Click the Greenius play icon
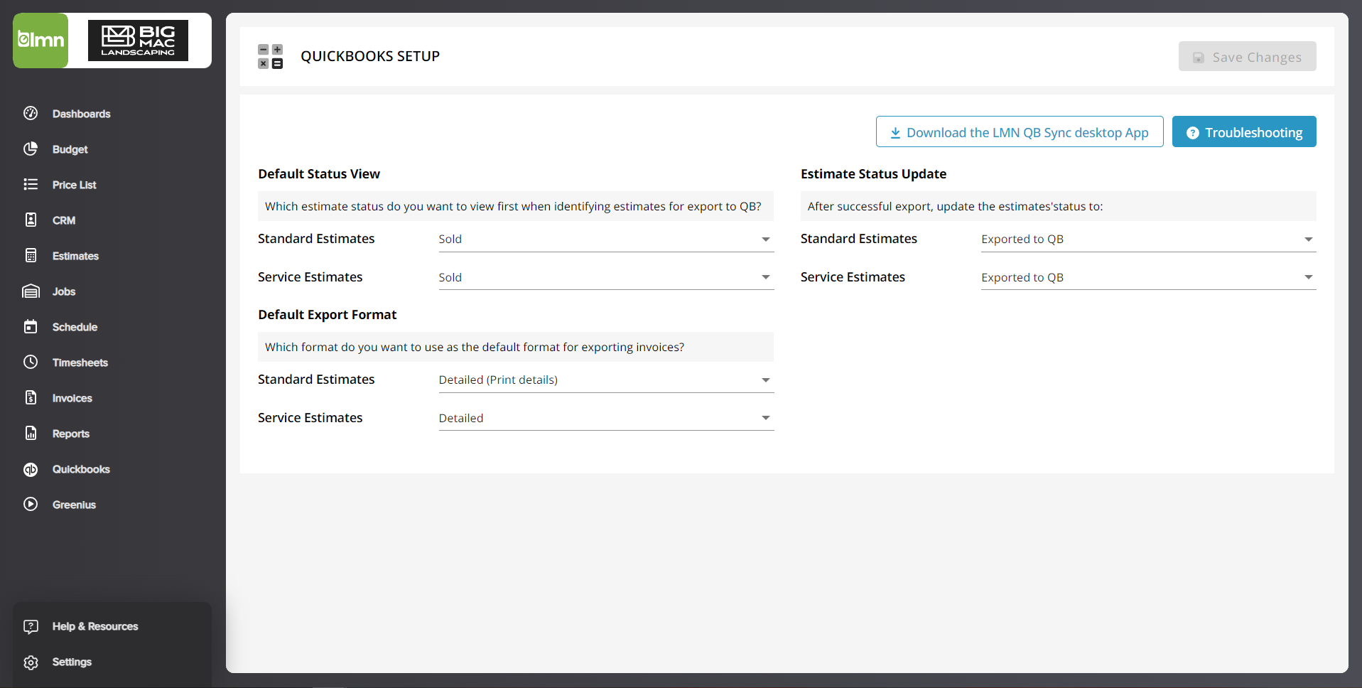Viewport: 1362px width, 688px height. (x=31, y=504)
